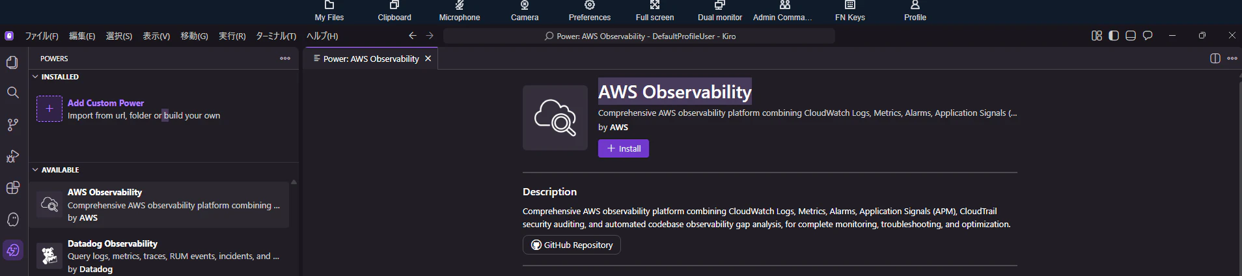Open the 選択(S) menu
Viewport: 1242px width, 276px height.
119,36
